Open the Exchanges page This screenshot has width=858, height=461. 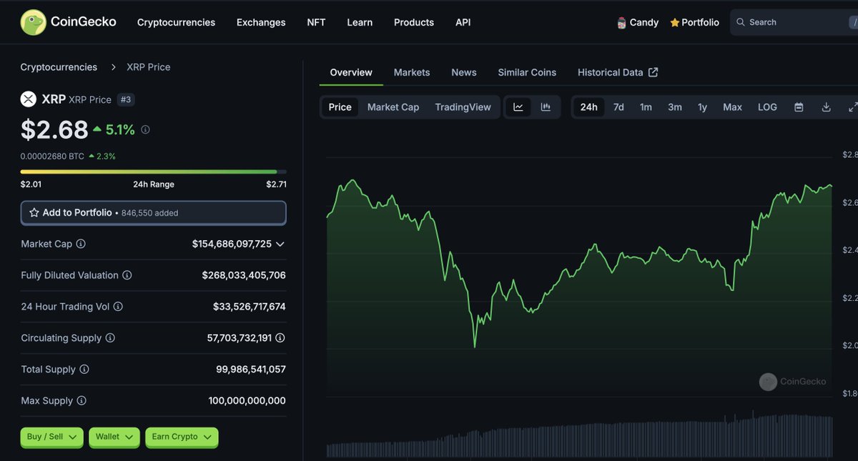(x=261, y=22)
